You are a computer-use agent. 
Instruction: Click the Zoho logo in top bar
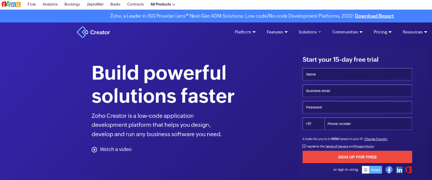click(11, 4)
